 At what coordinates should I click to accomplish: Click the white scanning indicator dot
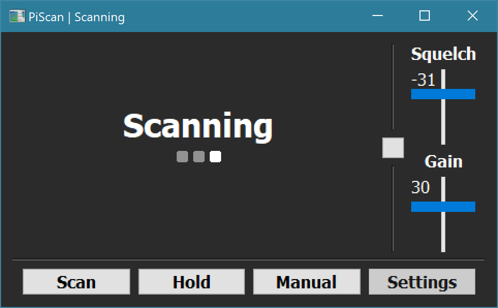coord(215,157)
